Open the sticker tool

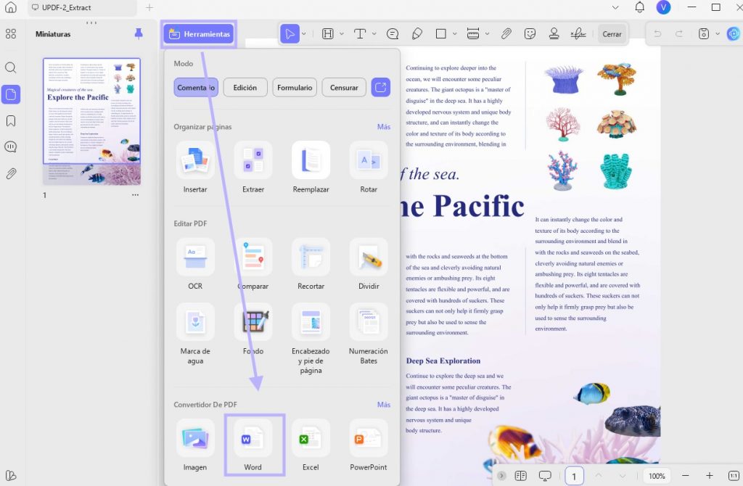point(530,34)
